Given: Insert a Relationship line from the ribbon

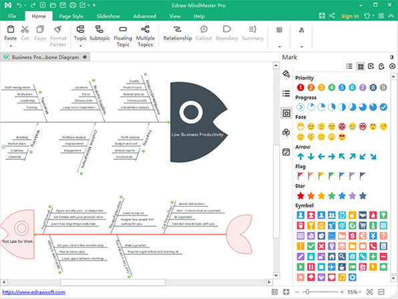Looking at the screenshot, I should 178,33.
